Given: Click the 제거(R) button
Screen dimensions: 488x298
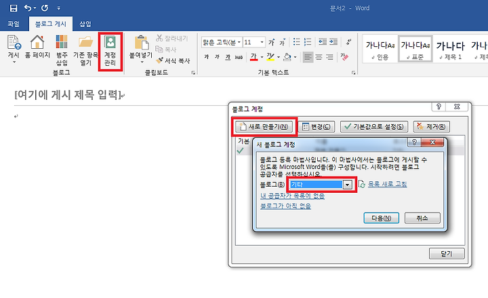Looking at the screenshot, I should (x=431, y=126).
